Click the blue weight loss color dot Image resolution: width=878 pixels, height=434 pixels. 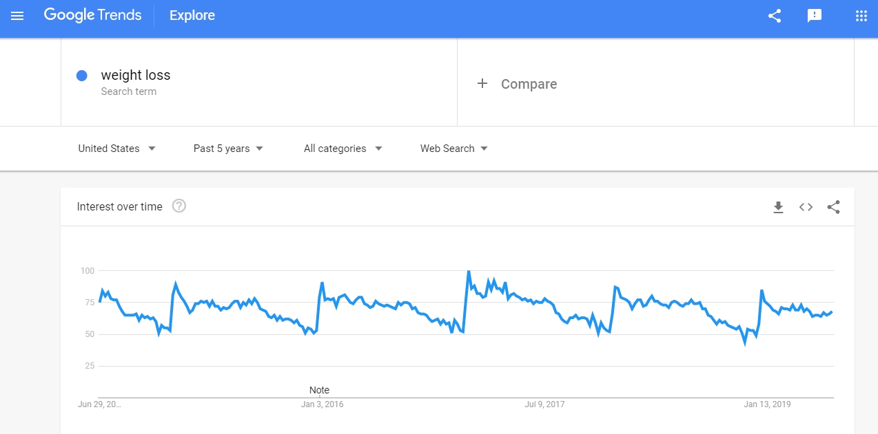(82, 76)
